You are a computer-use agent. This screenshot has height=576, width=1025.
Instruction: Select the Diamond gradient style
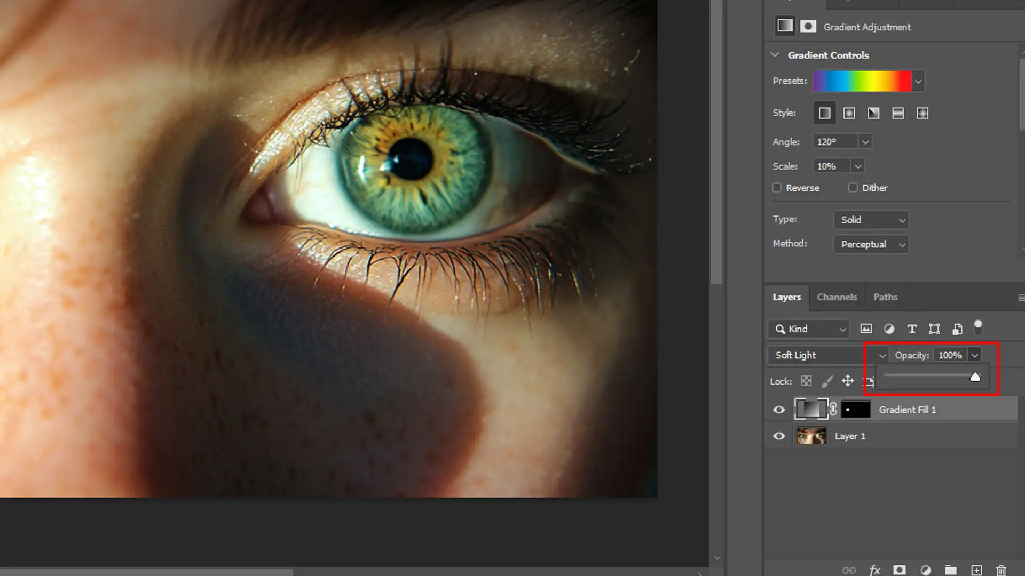pyautogui.click(x=922, y=113)
